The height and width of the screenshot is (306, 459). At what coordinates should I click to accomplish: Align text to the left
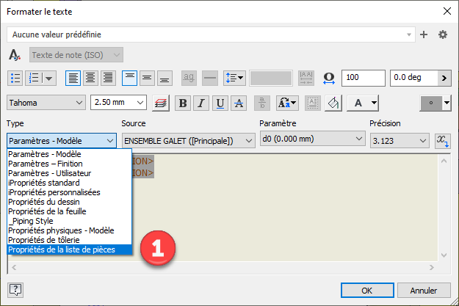(73, 78)
